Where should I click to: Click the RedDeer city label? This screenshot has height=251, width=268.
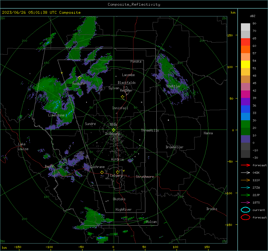[x=126, y=90]
